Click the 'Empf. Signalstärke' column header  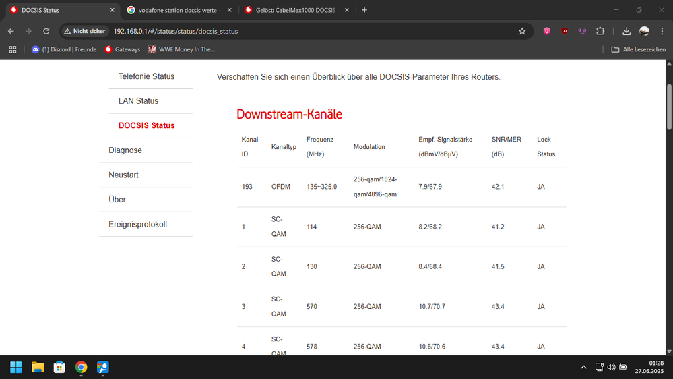click(445, 146)
